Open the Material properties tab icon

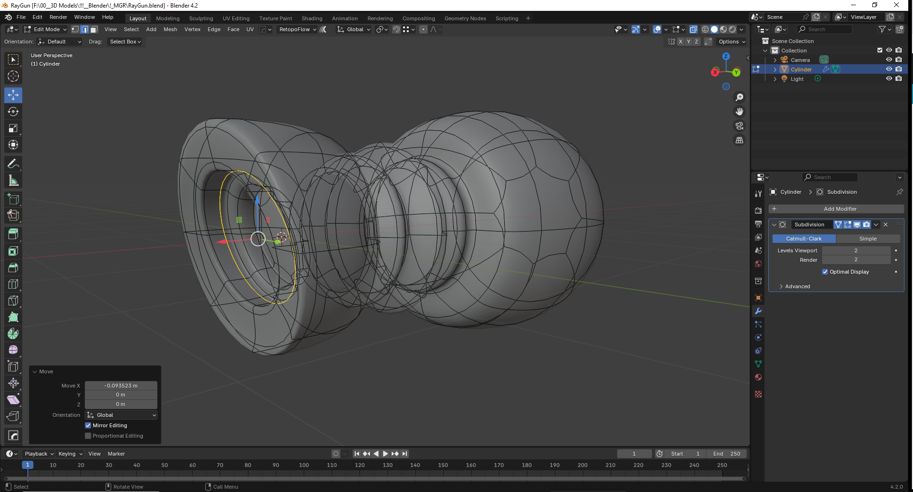(x=758, y=378)
